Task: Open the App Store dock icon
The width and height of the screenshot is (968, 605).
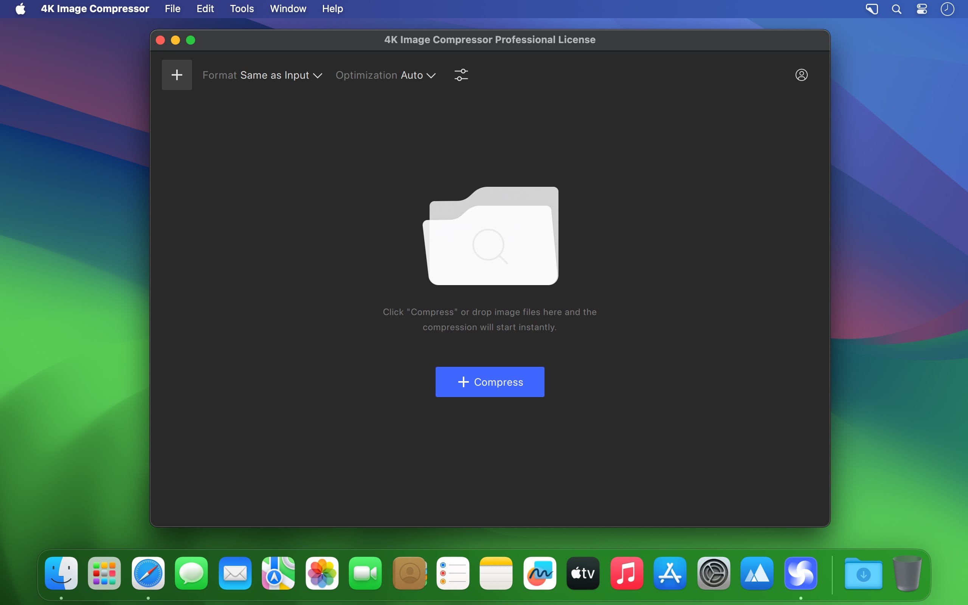Action: tap(670, 573)
